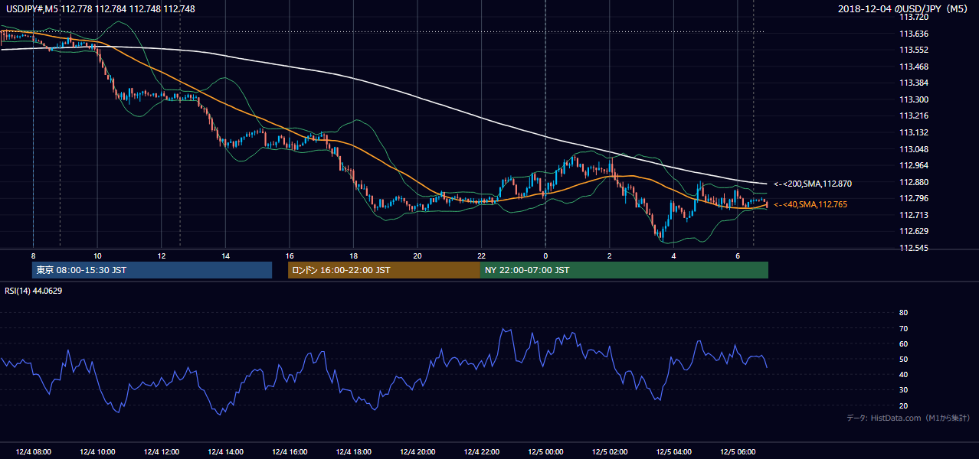Image resolution: width=979 pixels, height=459 pixels.
Task: Click RSI scale level 50
Action: point(903,359)
